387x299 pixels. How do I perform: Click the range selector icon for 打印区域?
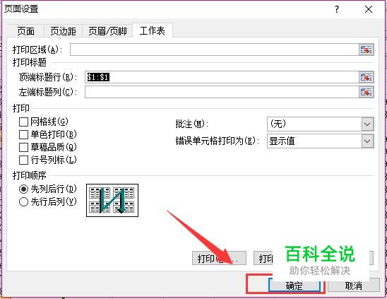coord(367,49)
